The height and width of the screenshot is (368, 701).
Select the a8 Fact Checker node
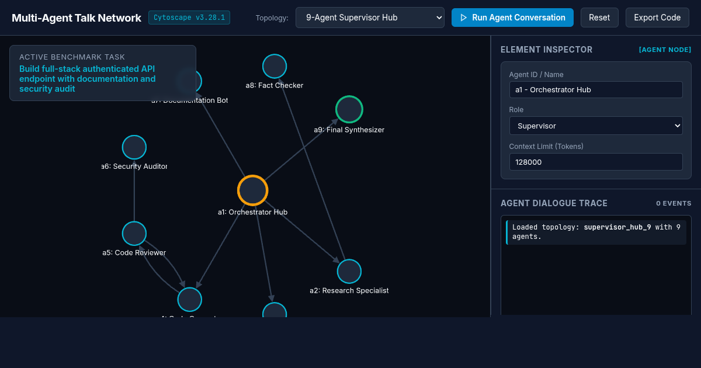[275, 66]
